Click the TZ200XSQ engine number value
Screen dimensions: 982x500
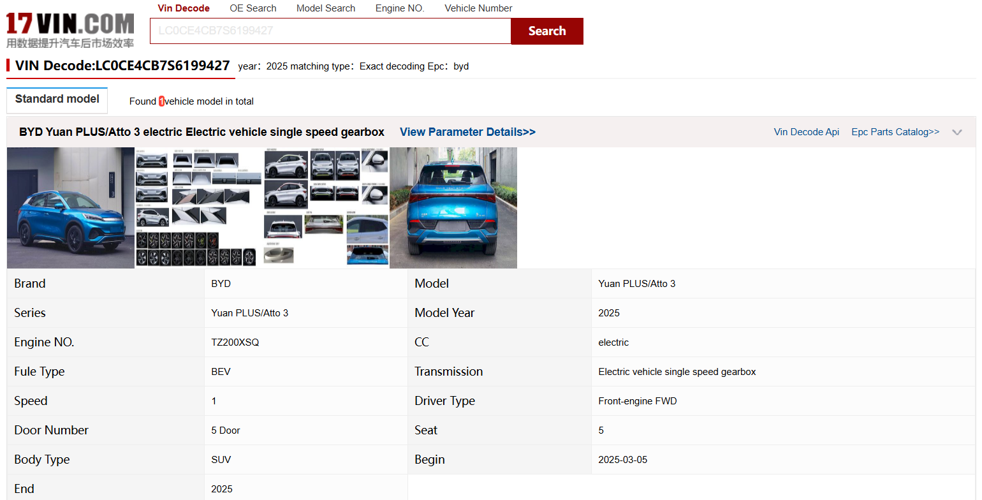click(235, 342)
